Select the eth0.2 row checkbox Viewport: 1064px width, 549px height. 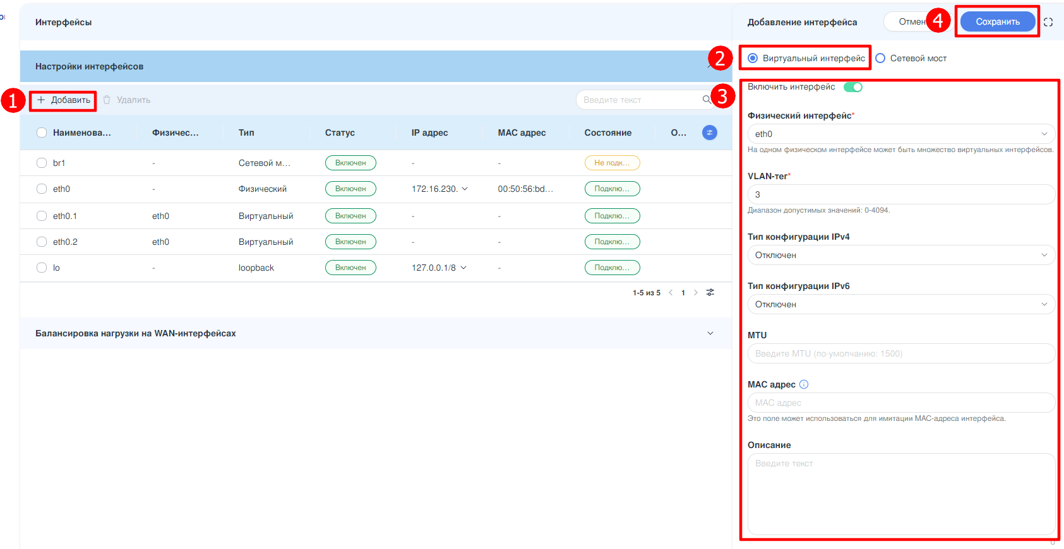(x=42, y=242)
